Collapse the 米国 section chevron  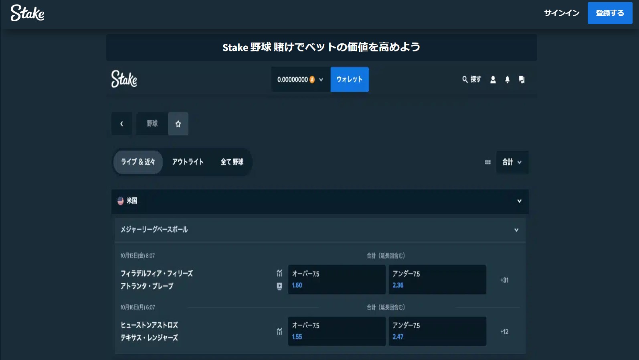[x=519, y=201]
